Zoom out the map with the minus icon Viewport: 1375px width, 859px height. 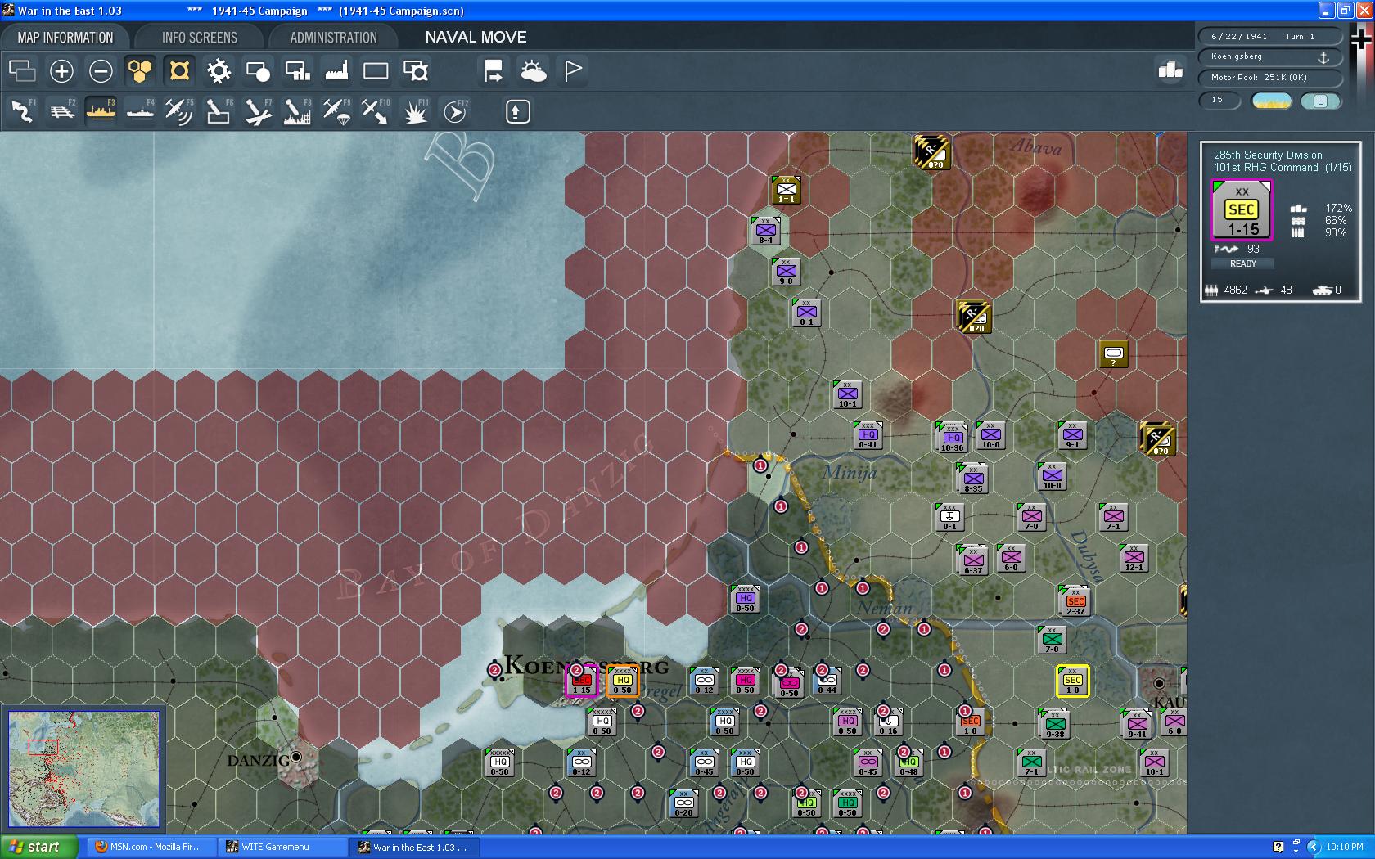click(101, 71)
